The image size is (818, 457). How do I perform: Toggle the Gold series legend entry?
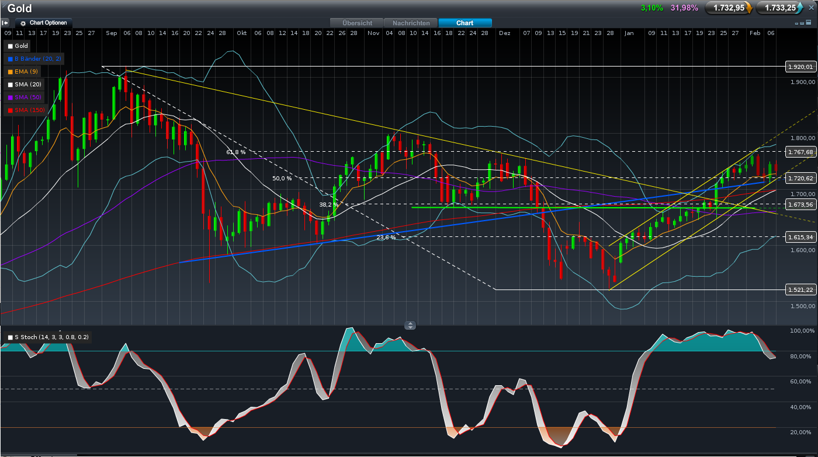click(18, 46)
